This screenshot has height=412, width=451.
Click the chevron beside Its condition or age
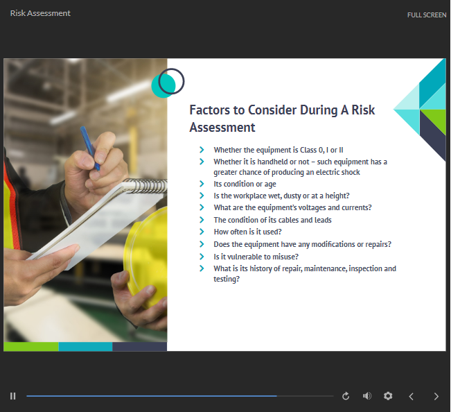[202, 184]
